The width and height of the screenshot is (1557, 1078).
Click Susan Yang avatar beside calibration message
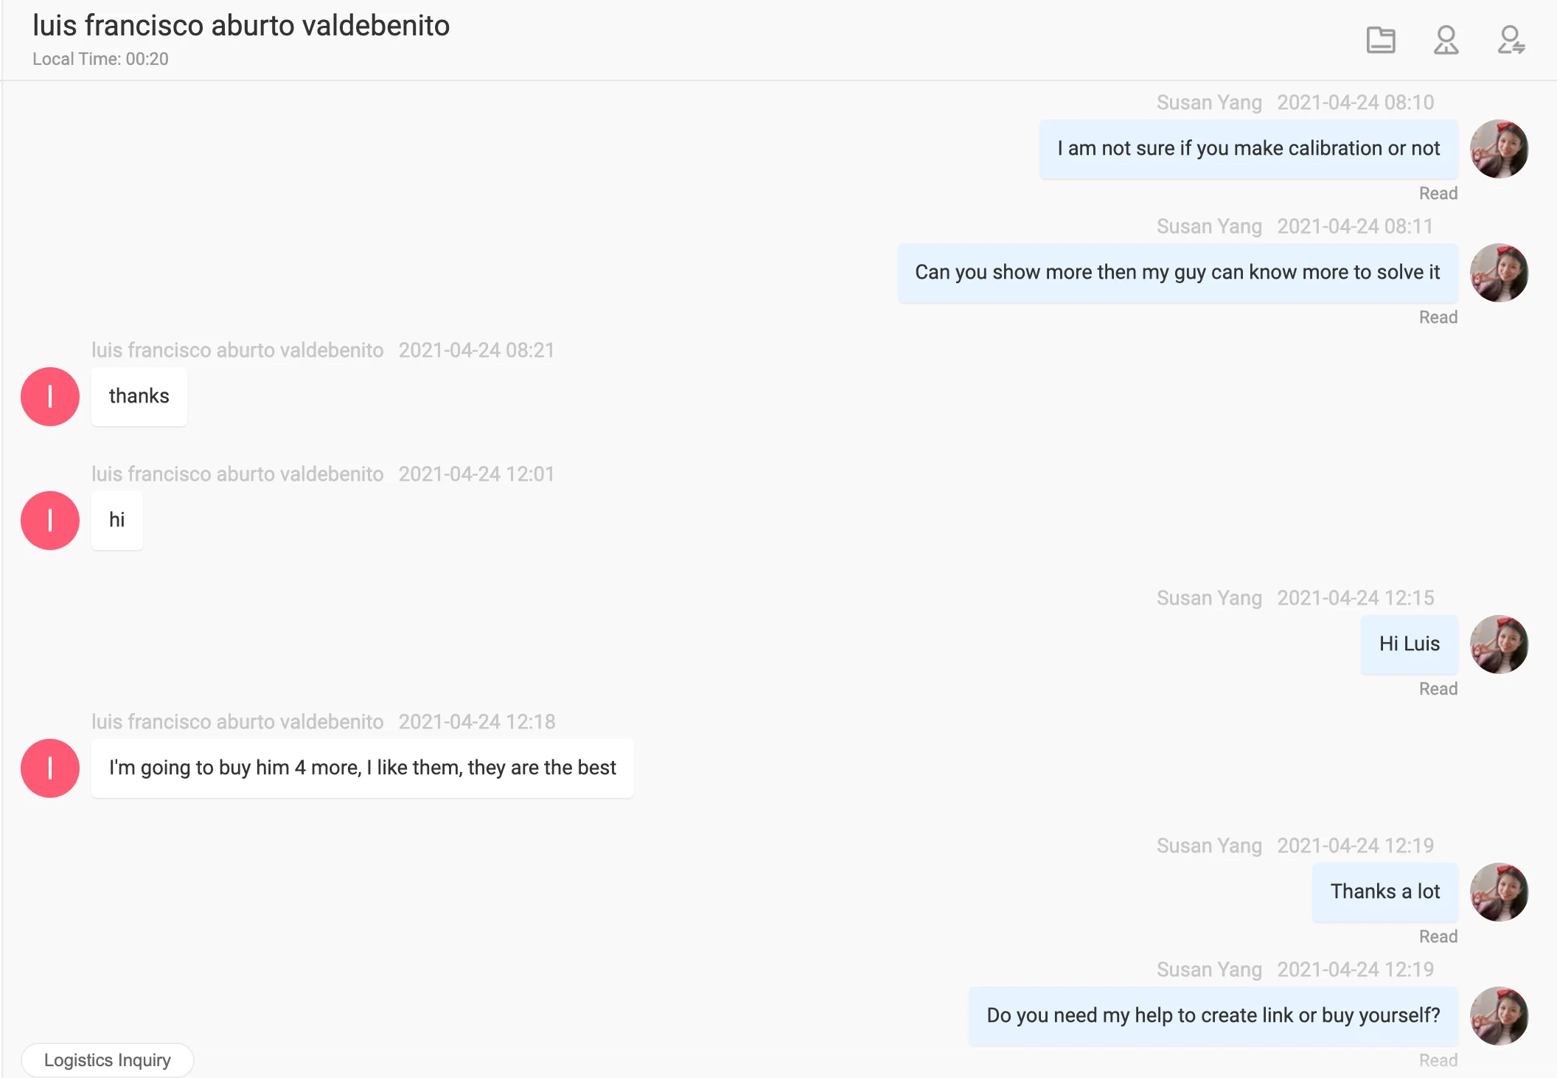click(x=1499, y=149)
